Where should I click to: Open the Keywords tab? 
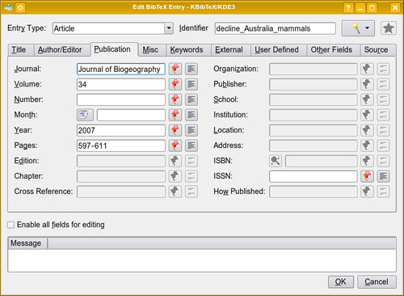point(188,50)
